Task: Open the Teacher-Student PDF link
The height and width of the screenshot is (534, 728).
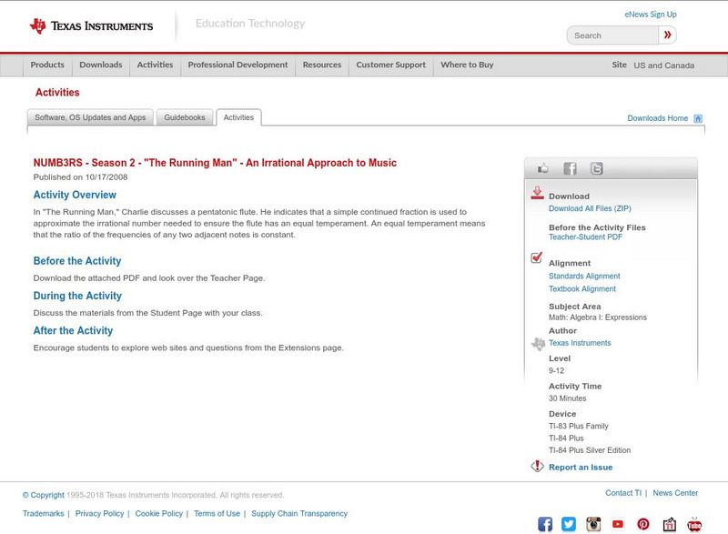Action: click(585, 237)
